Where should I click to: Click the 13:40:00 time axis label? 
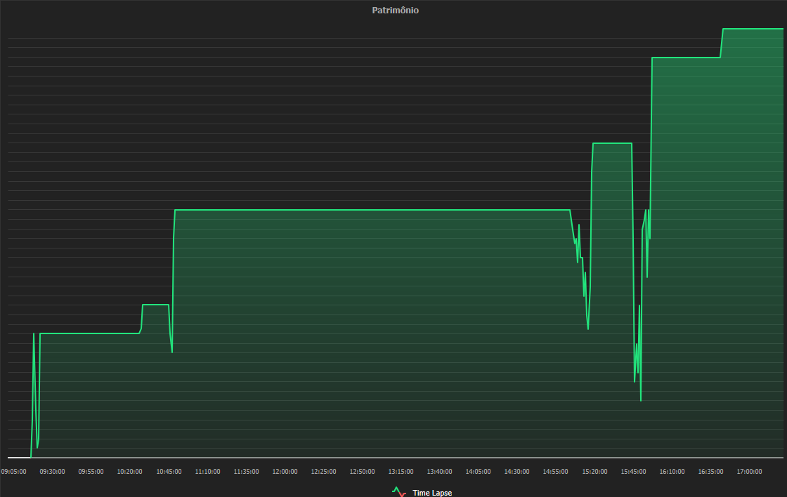point(439,472)
